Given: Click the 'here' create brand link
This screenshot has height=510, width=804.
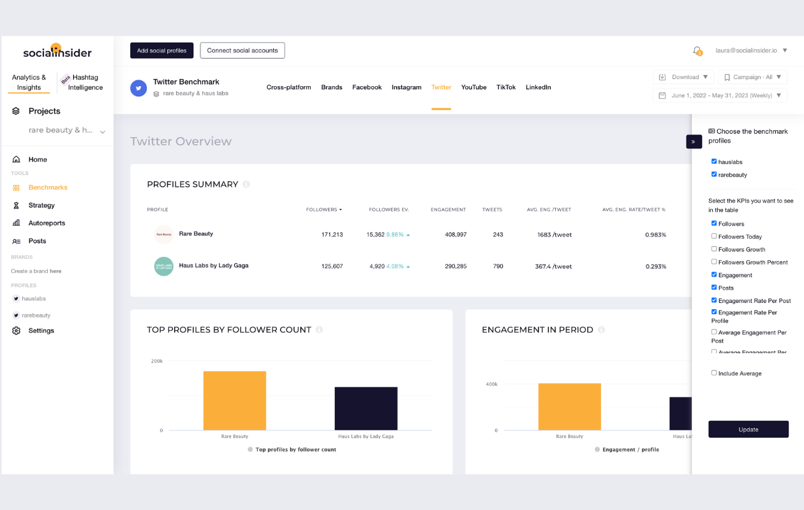Looking at the screenshot, I should point(56,271).
